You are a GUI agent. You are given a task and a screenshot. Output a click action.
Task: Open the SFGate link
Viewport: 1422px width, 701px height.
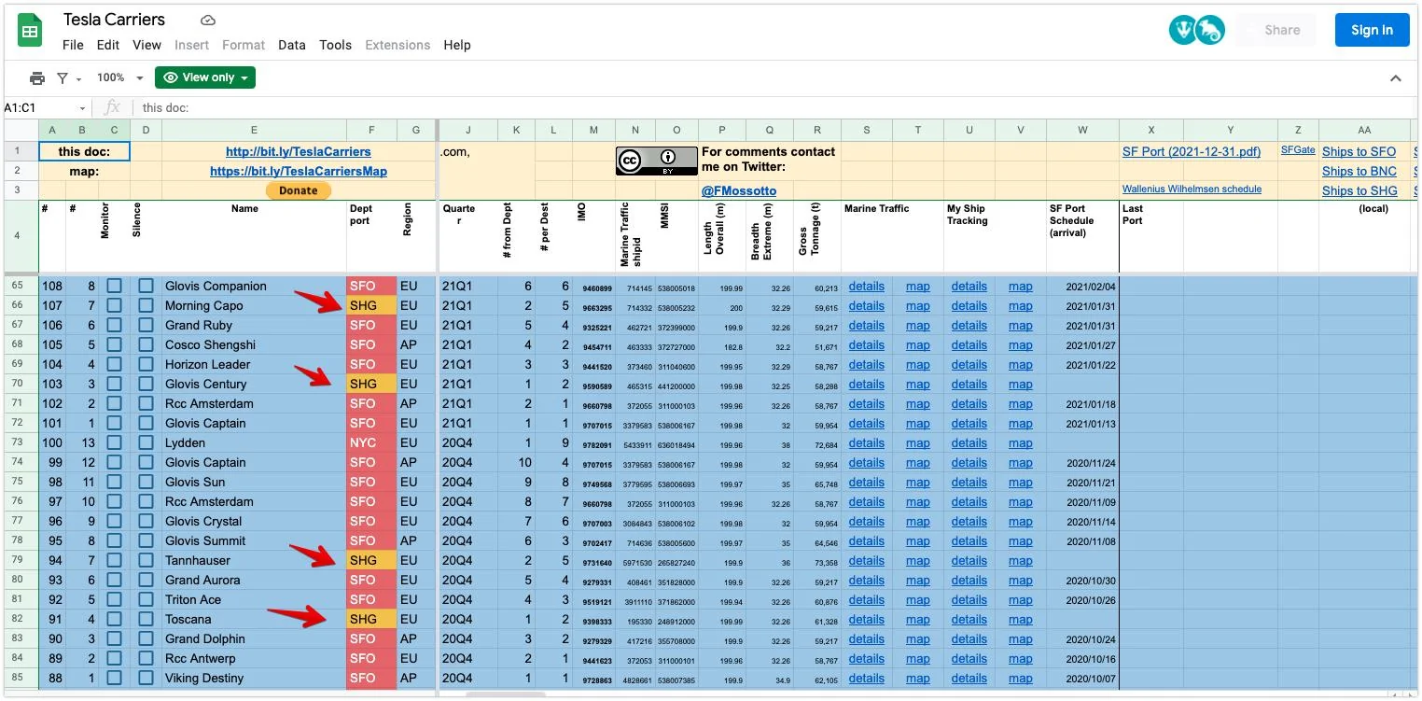tap(1298, 149)
